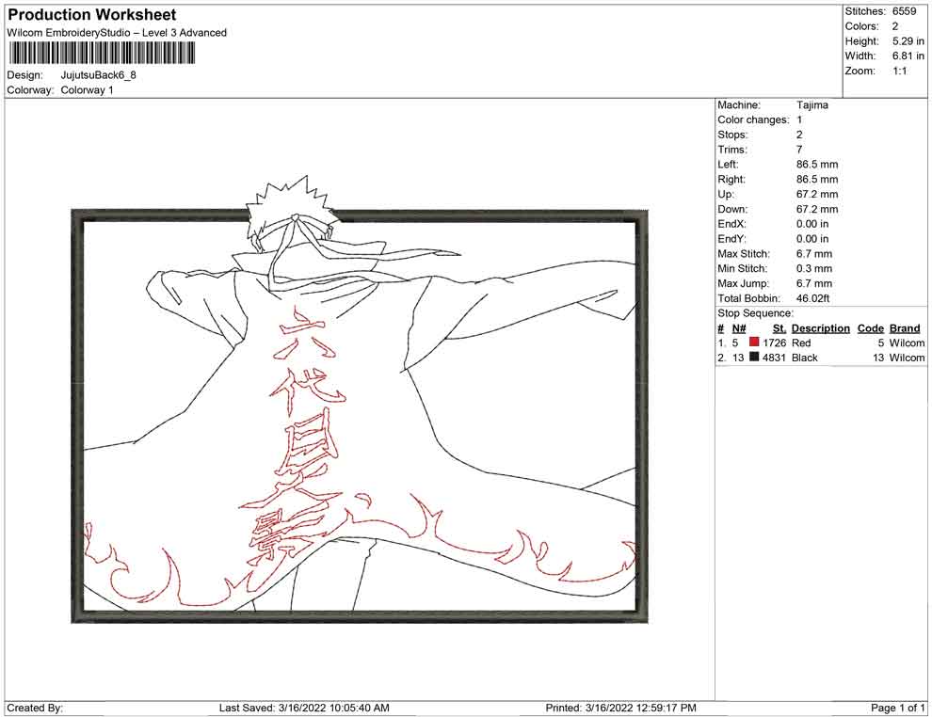Screen dimensions: 932x717
Task: Click the 'Brand' column header
Action: click(x=905, y=327)
